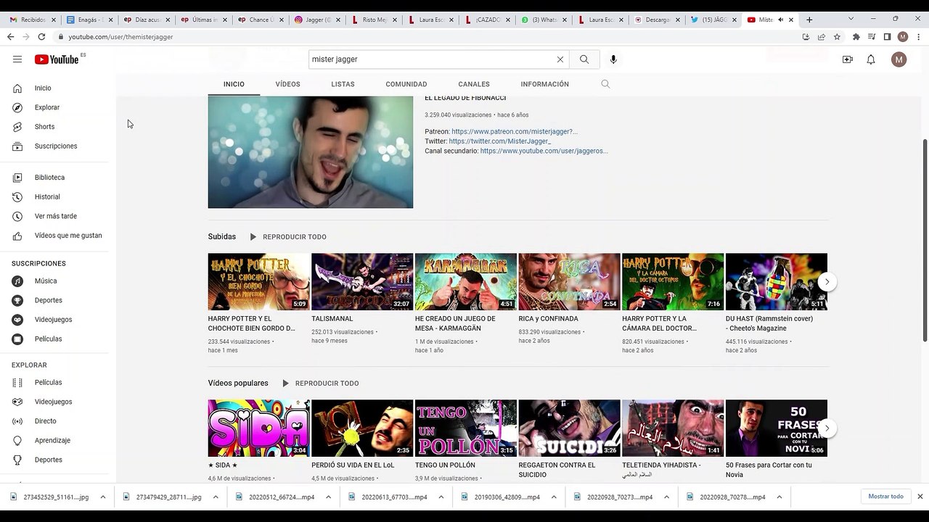Click the browser address bar URL
Image resolution: width=929 pixels, height=522 pixels.
point(120,37)
